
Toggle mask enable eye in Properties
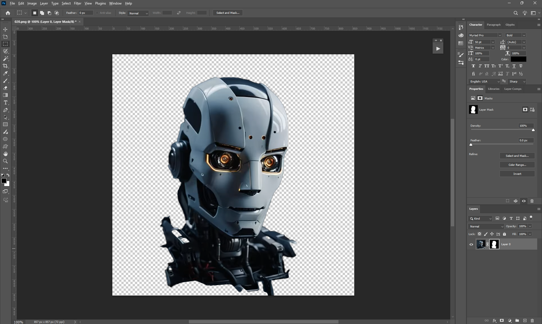[x=524, y=201]
